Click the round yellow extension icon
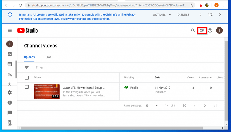Screen dimensions: 231x132 207,5
